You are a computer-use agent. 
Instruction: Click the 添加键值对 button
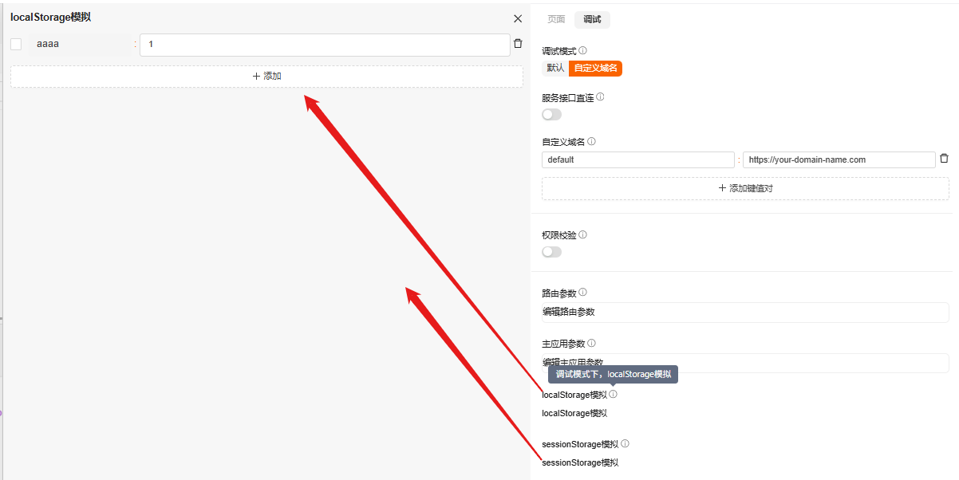pos(744,188)
